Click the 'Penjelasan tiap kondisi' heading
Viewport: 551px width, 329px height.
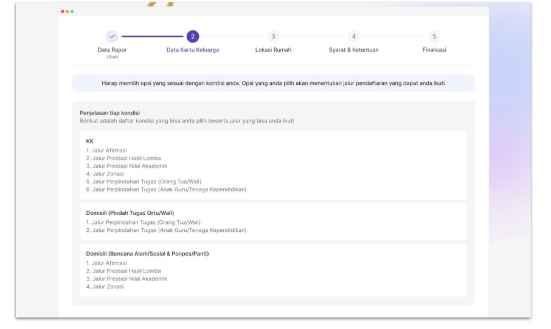(109, 112)
